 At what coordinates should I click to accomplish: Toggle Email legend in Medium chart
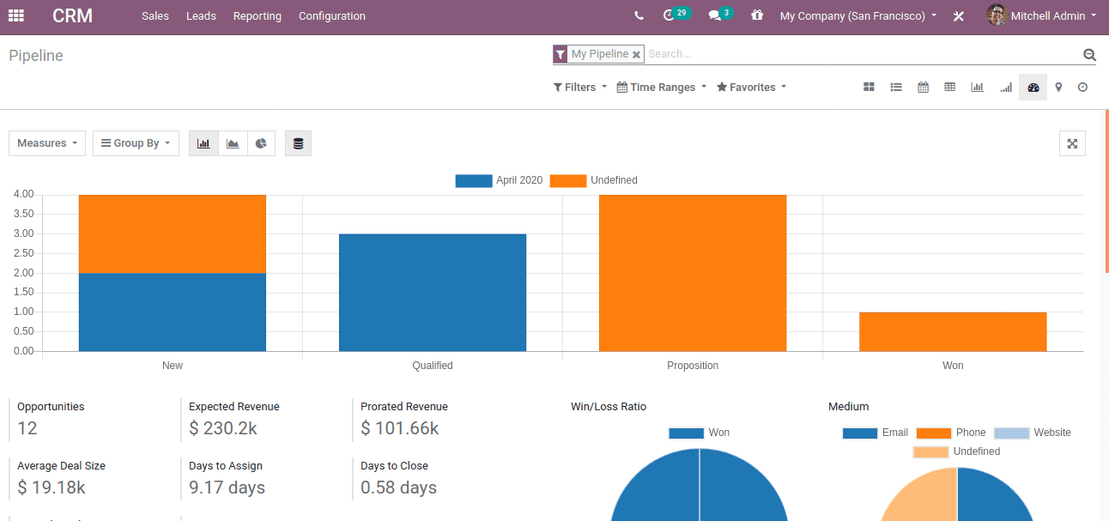875,433
